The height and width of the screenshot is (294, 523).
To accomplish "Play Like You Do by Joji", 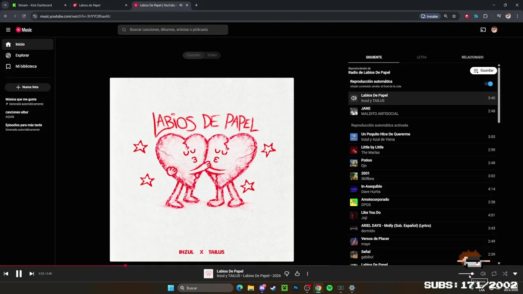I will click(423, 215).
